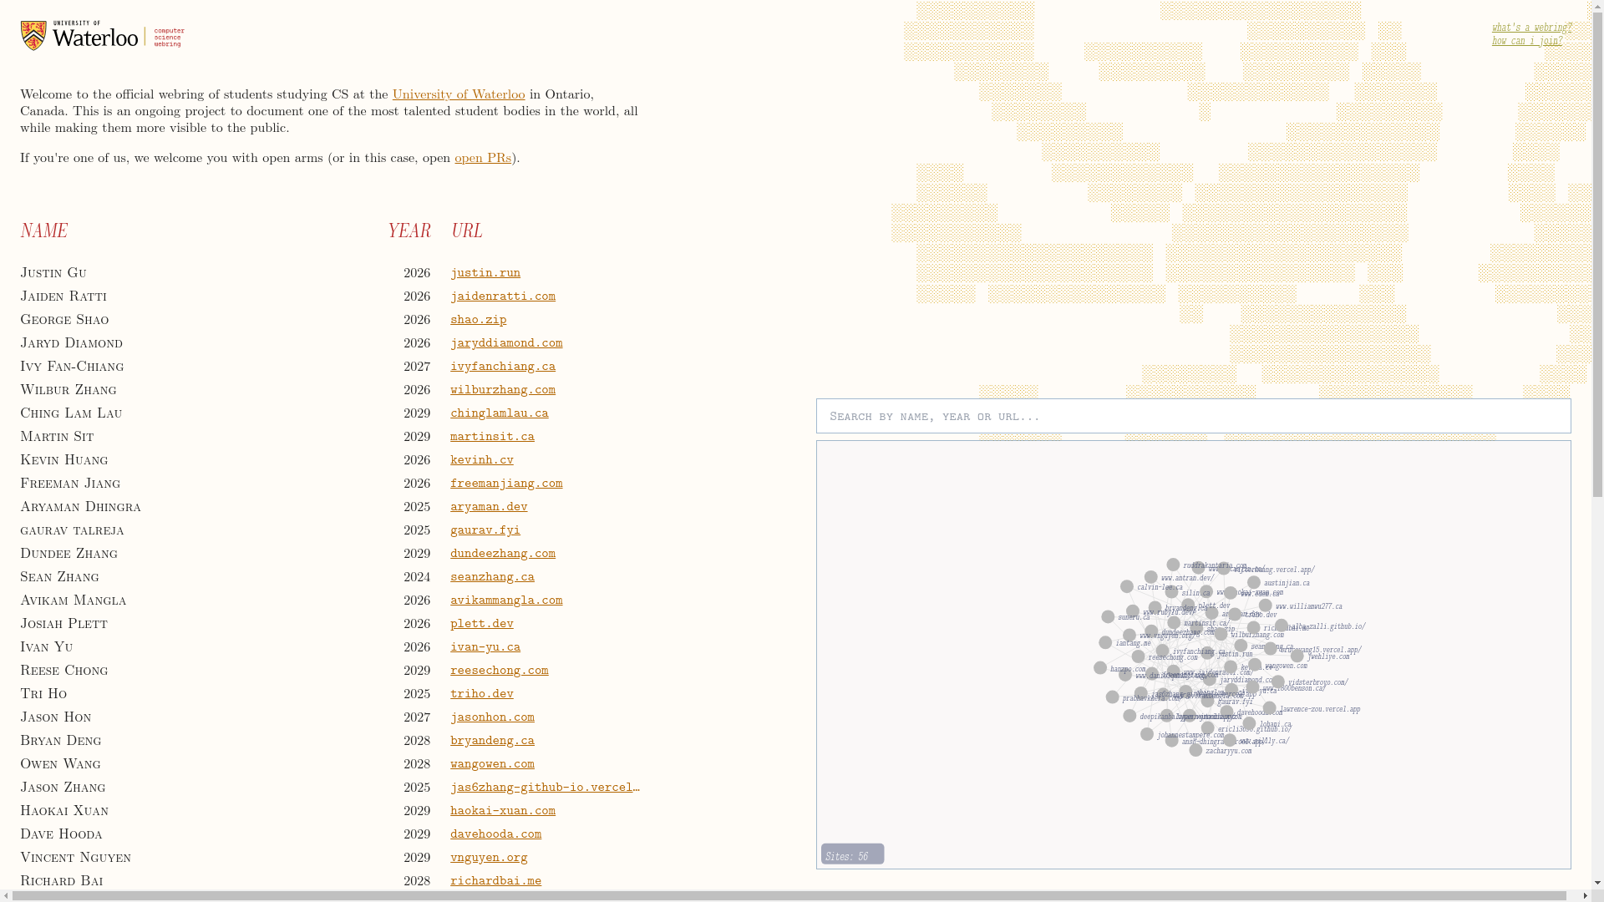Click the iantang.me graph node
1604x902 pixels.
[1105, 643]
